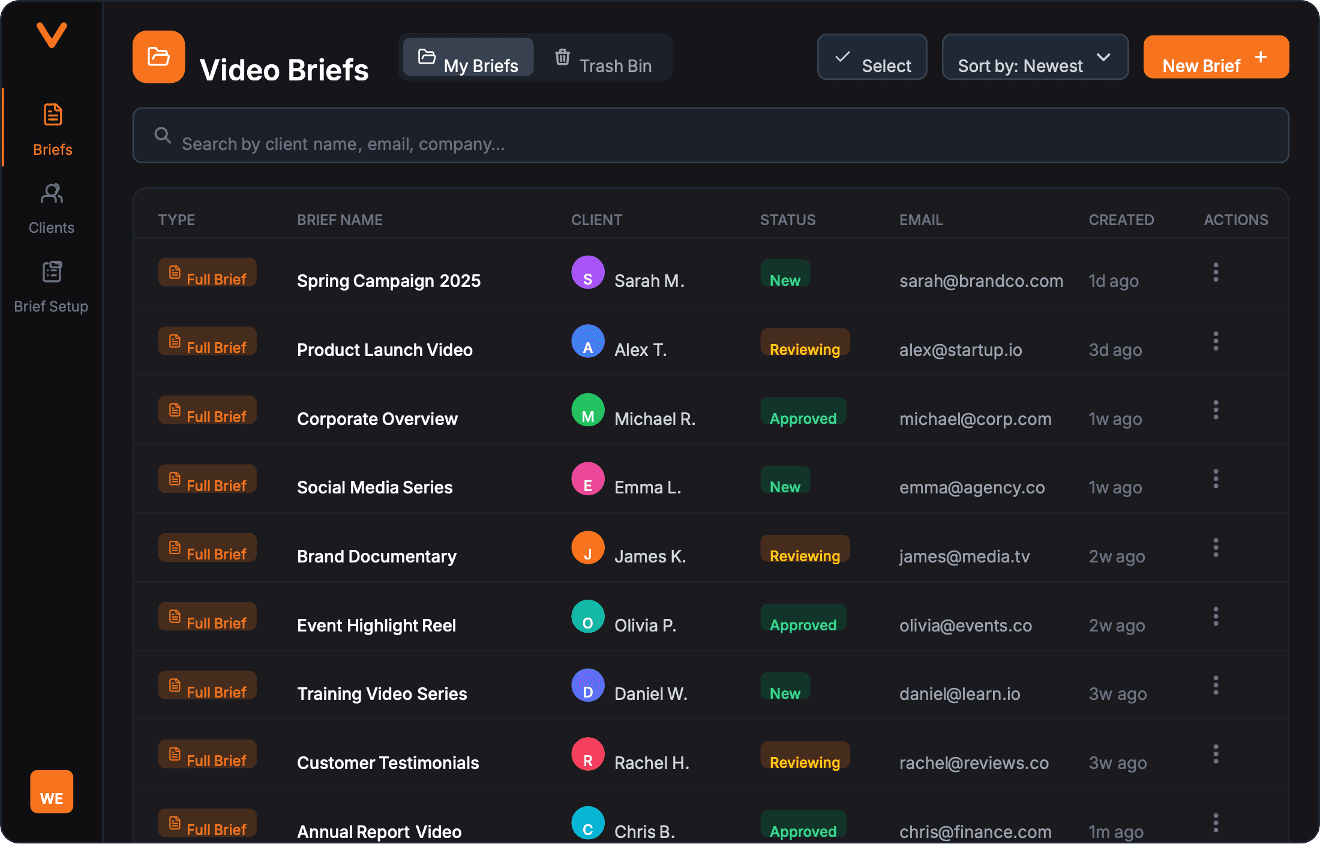This screenshot has height=844, width=1320.
Task: Create a New Brief
Action: coord(1216,57)
